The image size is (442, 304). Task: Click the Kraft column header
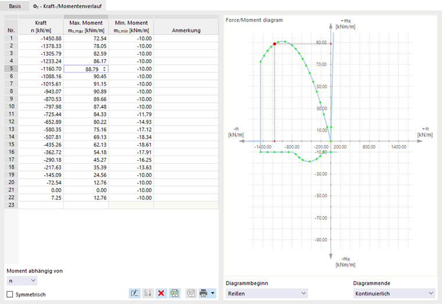tap(41, 27)
